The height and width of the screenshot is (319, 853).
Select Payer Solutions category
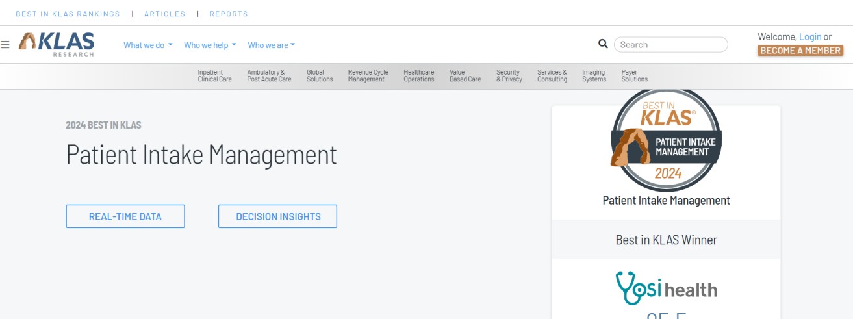[x=635, y=76]
